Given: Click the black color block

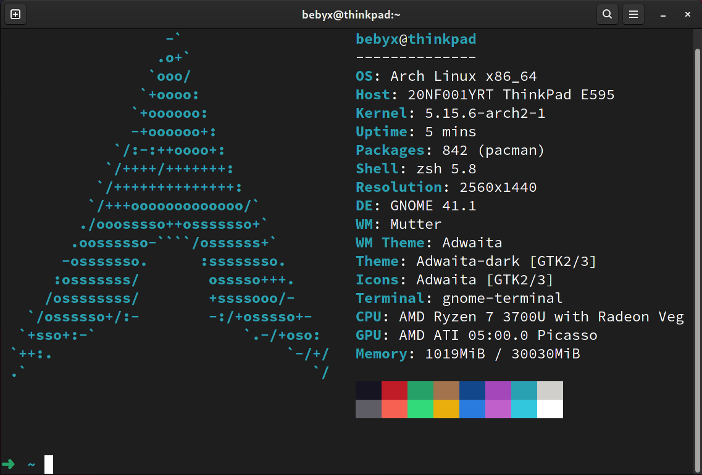Looking at the screenshot, I should (x=369, y=390).
